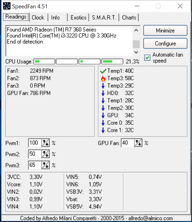
Task: Click the Pwm3 value field showing 65
Action: (x=35, y=165)
